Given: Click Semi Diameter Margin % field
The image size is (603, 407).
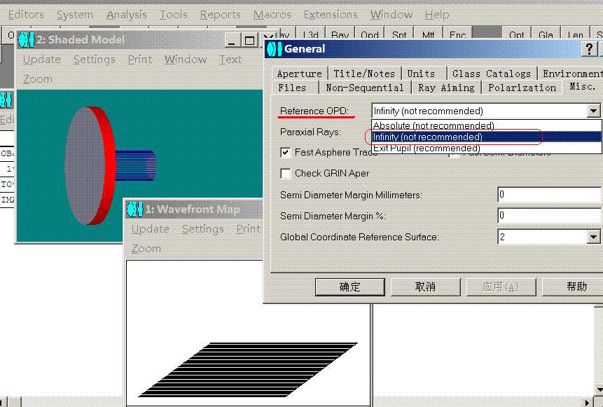Looking at the screenshot, I should [x=550, y=216].
